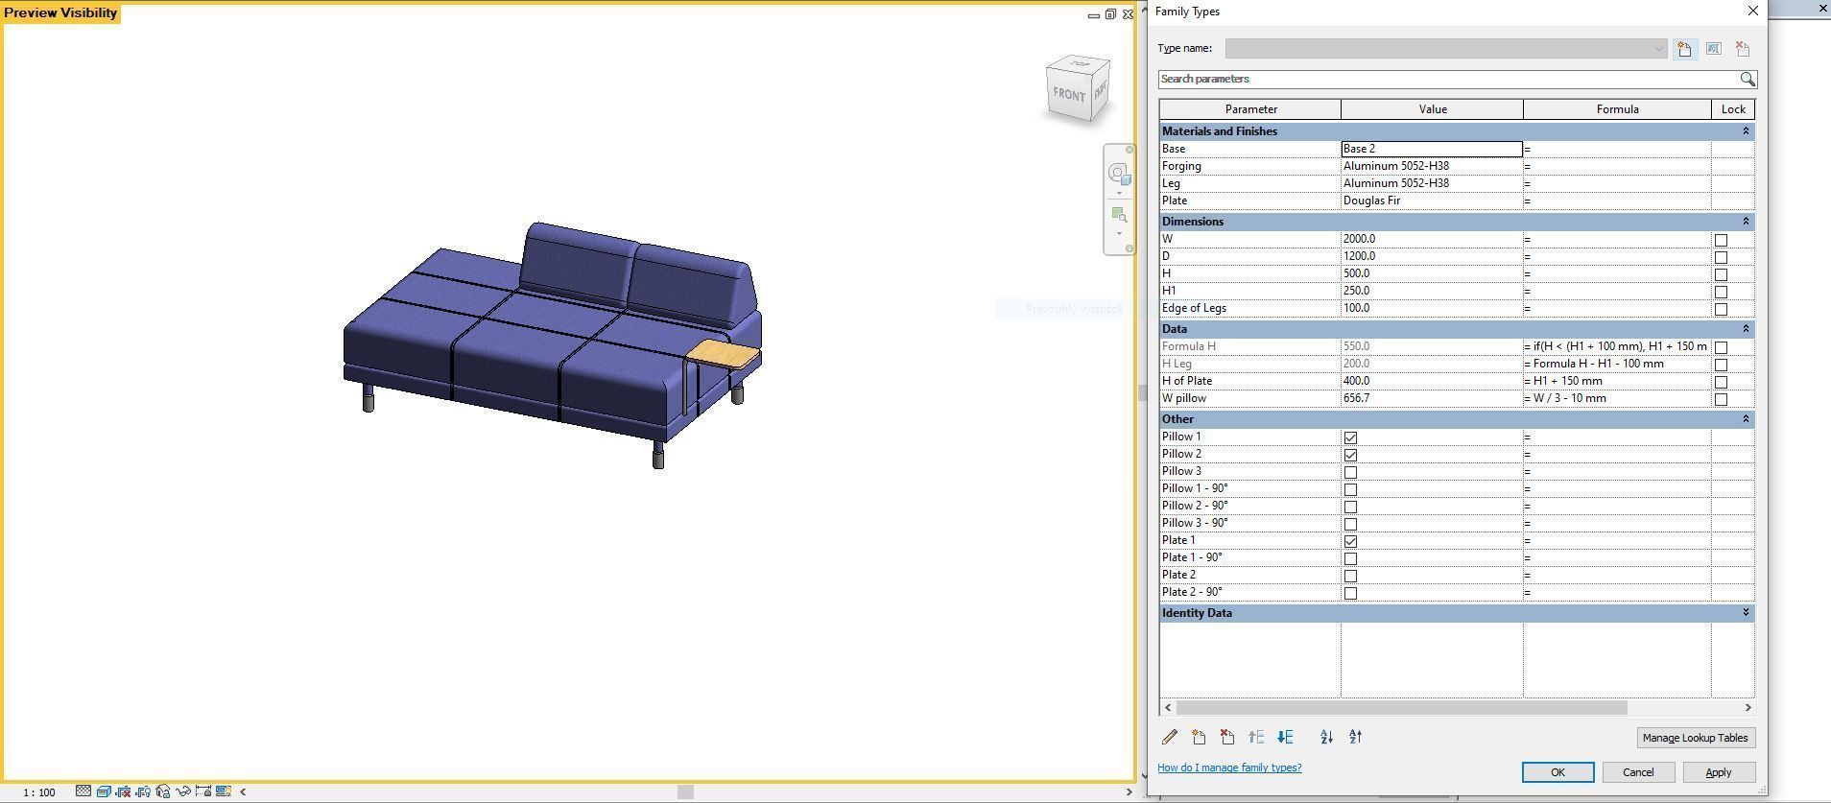Enable the Plate 2 checkbox
Viewport: 1831px width, 803px height.
1350,576
